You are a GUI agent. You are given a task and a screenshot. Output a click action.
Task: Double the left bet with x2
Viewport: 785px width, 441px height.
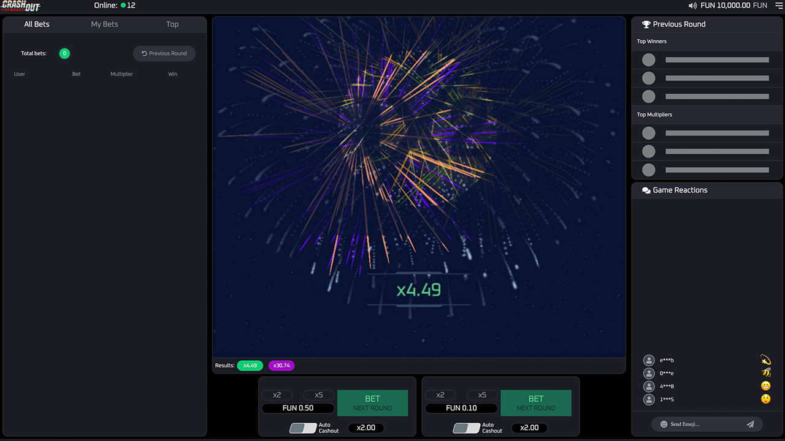tap(277, 395)
